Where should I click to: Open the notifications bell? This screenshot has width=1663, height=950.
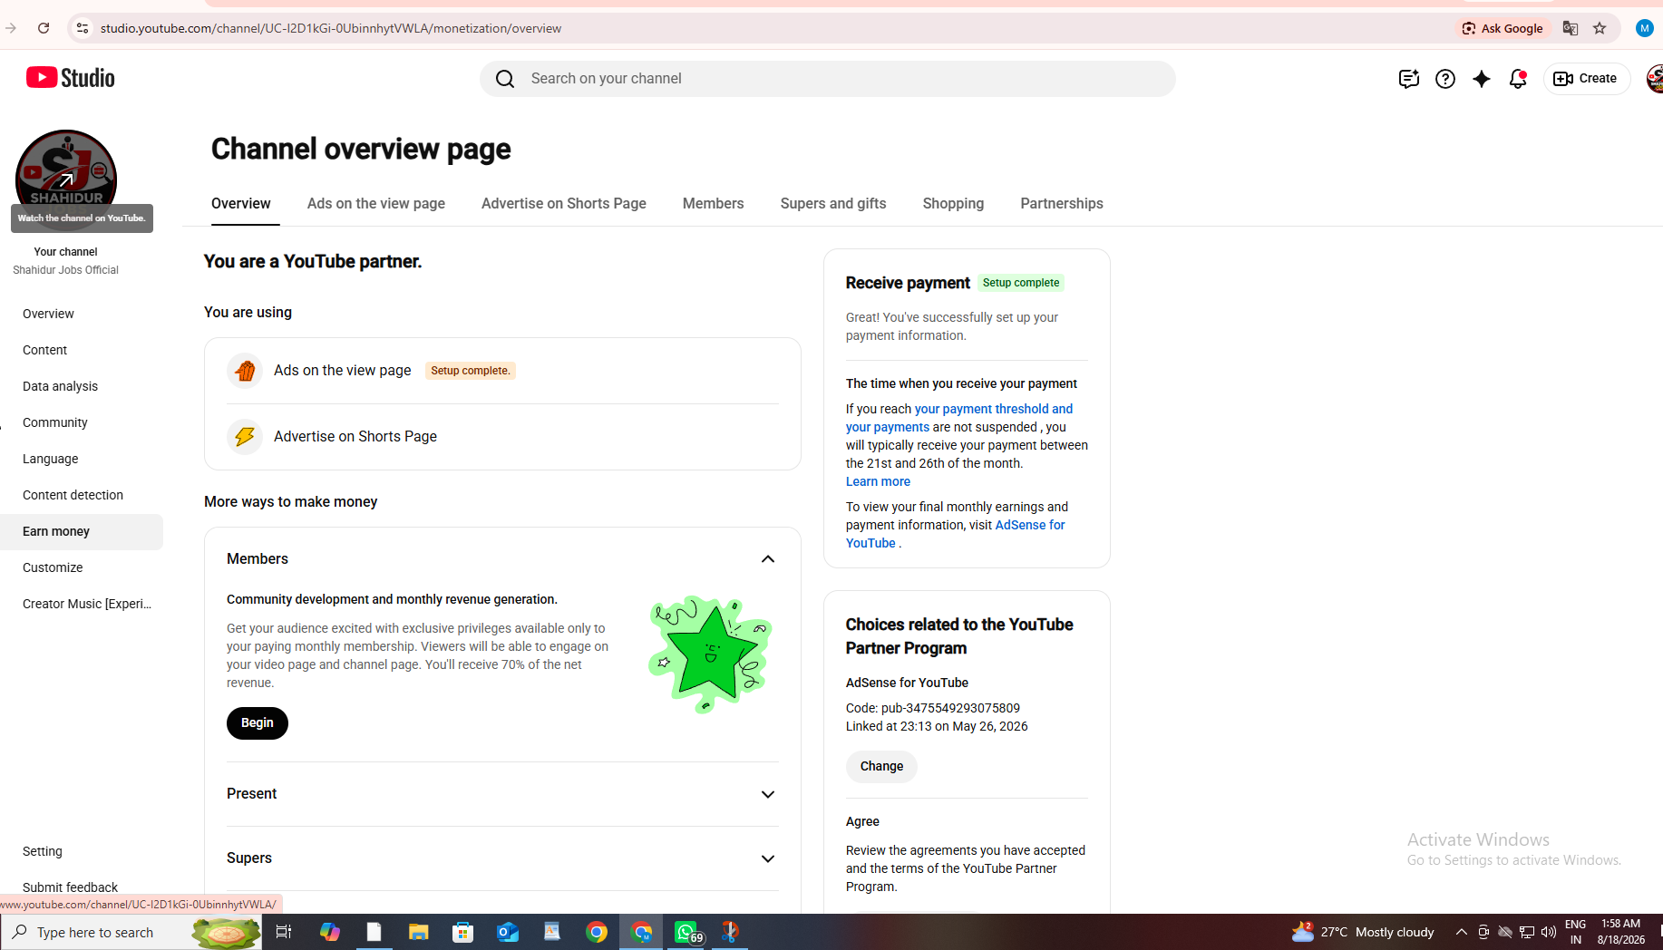click(x=1518, y=79)
